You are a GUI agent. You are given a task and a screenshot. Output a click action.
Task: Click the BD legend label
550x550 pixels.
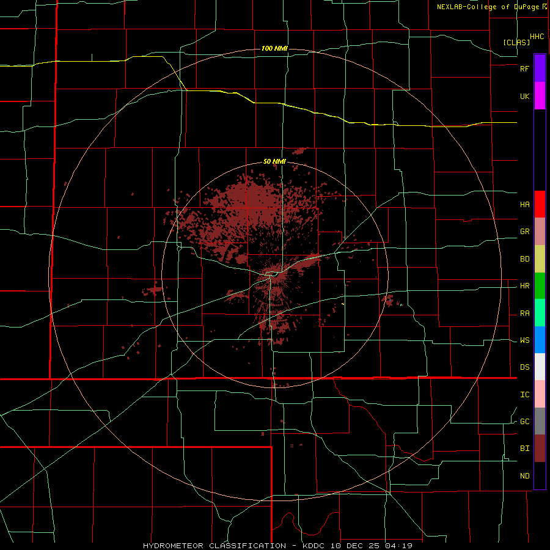click(x=524, y=259)
